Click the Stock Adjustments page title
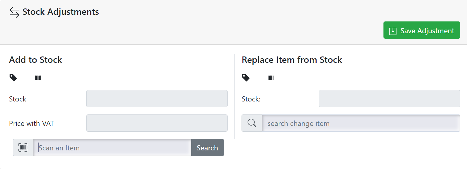 [x=61, y=12]
